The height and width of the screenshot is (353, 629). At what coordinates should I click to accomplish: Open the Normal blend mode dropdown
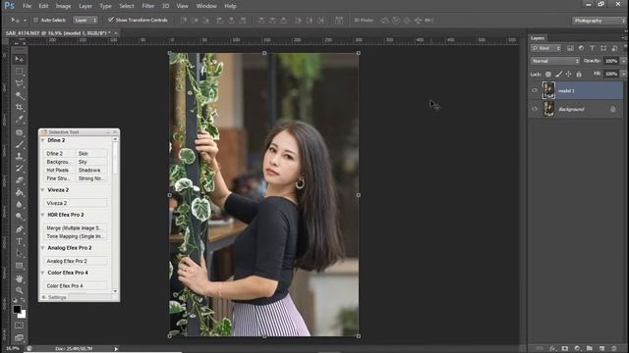pos(555,61)
